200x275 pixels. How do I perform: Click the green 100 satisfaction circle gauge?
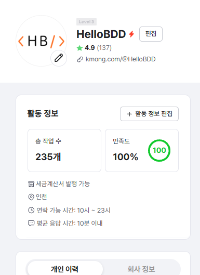tap(159, 150)
